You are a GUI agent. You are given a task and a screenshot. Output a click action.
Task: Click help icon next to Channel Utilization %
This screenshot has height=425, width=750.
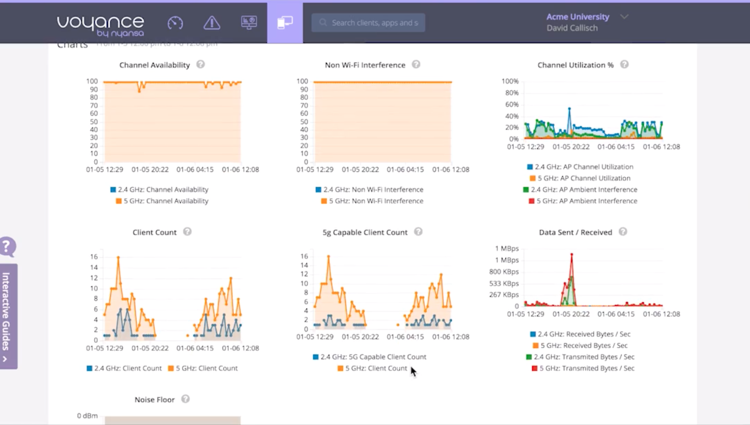[x=624, y=65]
